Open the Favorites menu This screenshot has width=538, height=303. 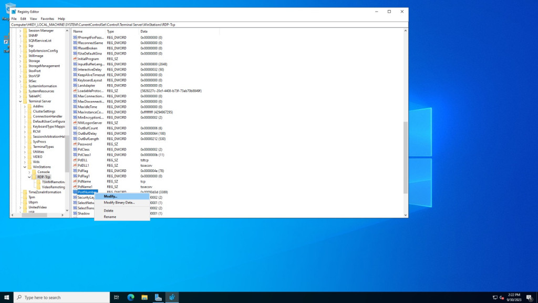47,19
